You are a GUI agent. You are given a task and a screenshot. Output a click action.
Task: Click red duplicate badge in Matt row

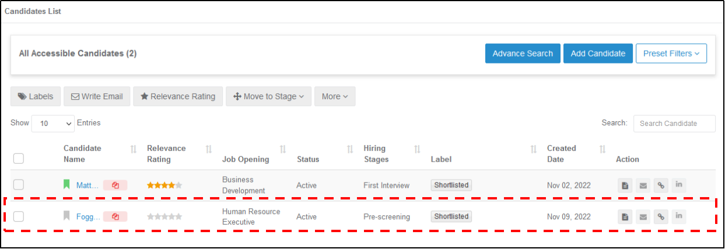(x=115, y=185)
